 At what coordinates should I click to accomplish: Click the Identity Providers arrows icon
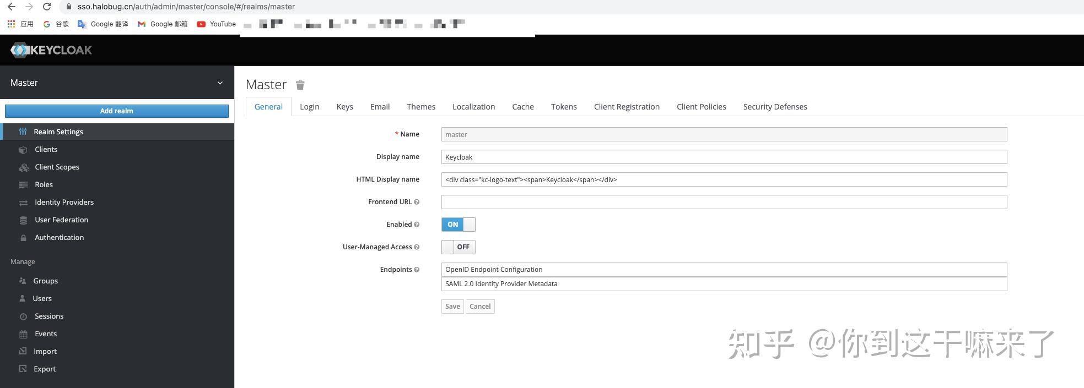[23, 203]
